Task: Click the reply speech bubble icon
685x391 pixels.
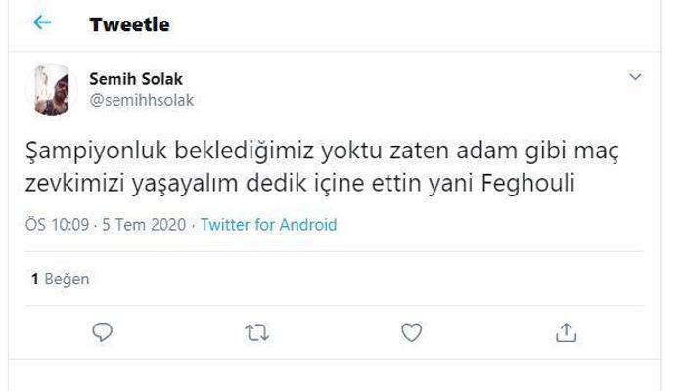Action: (x=103, y=333)
